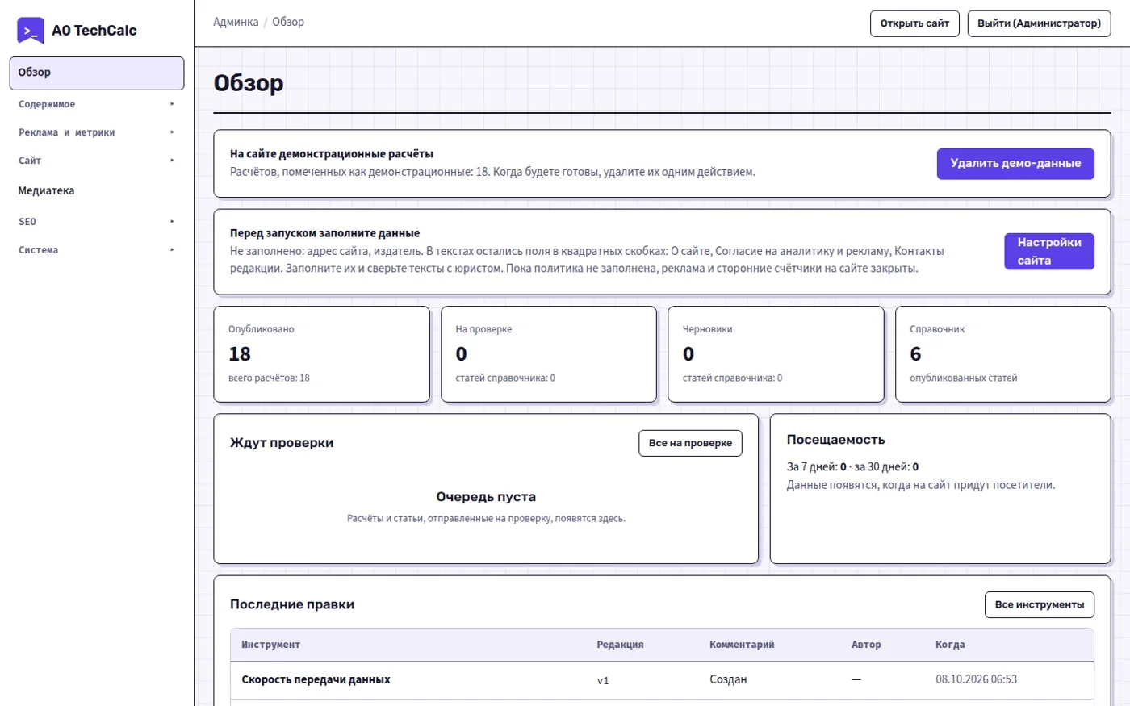Click the На проверке stats card
The height and width of the screenshot is (706, 1130).
(x=549, y=354)
